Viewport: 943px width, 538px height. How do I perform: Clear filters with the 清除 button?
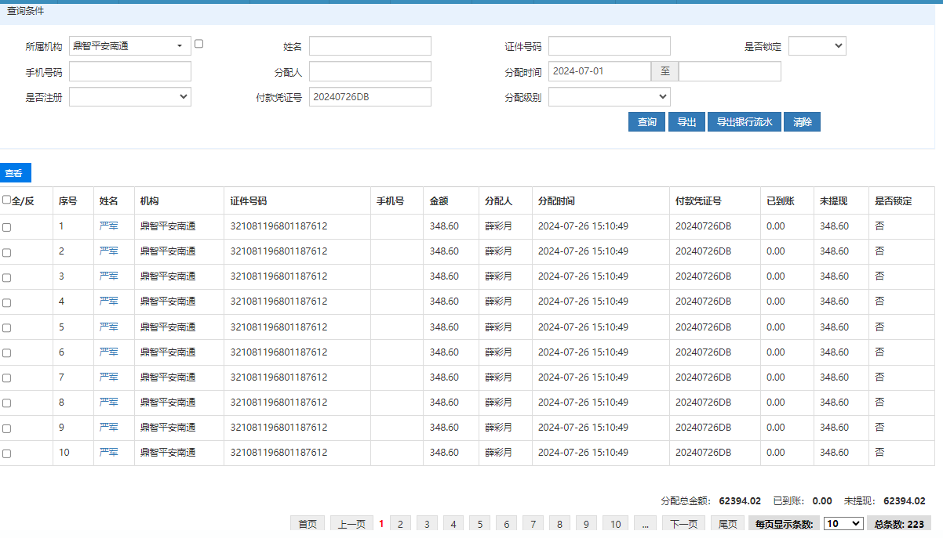coord(802,122)
